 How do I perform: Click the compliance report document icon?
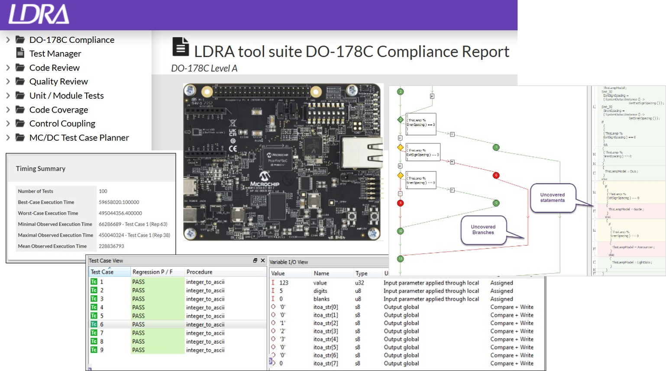(181, 47)
